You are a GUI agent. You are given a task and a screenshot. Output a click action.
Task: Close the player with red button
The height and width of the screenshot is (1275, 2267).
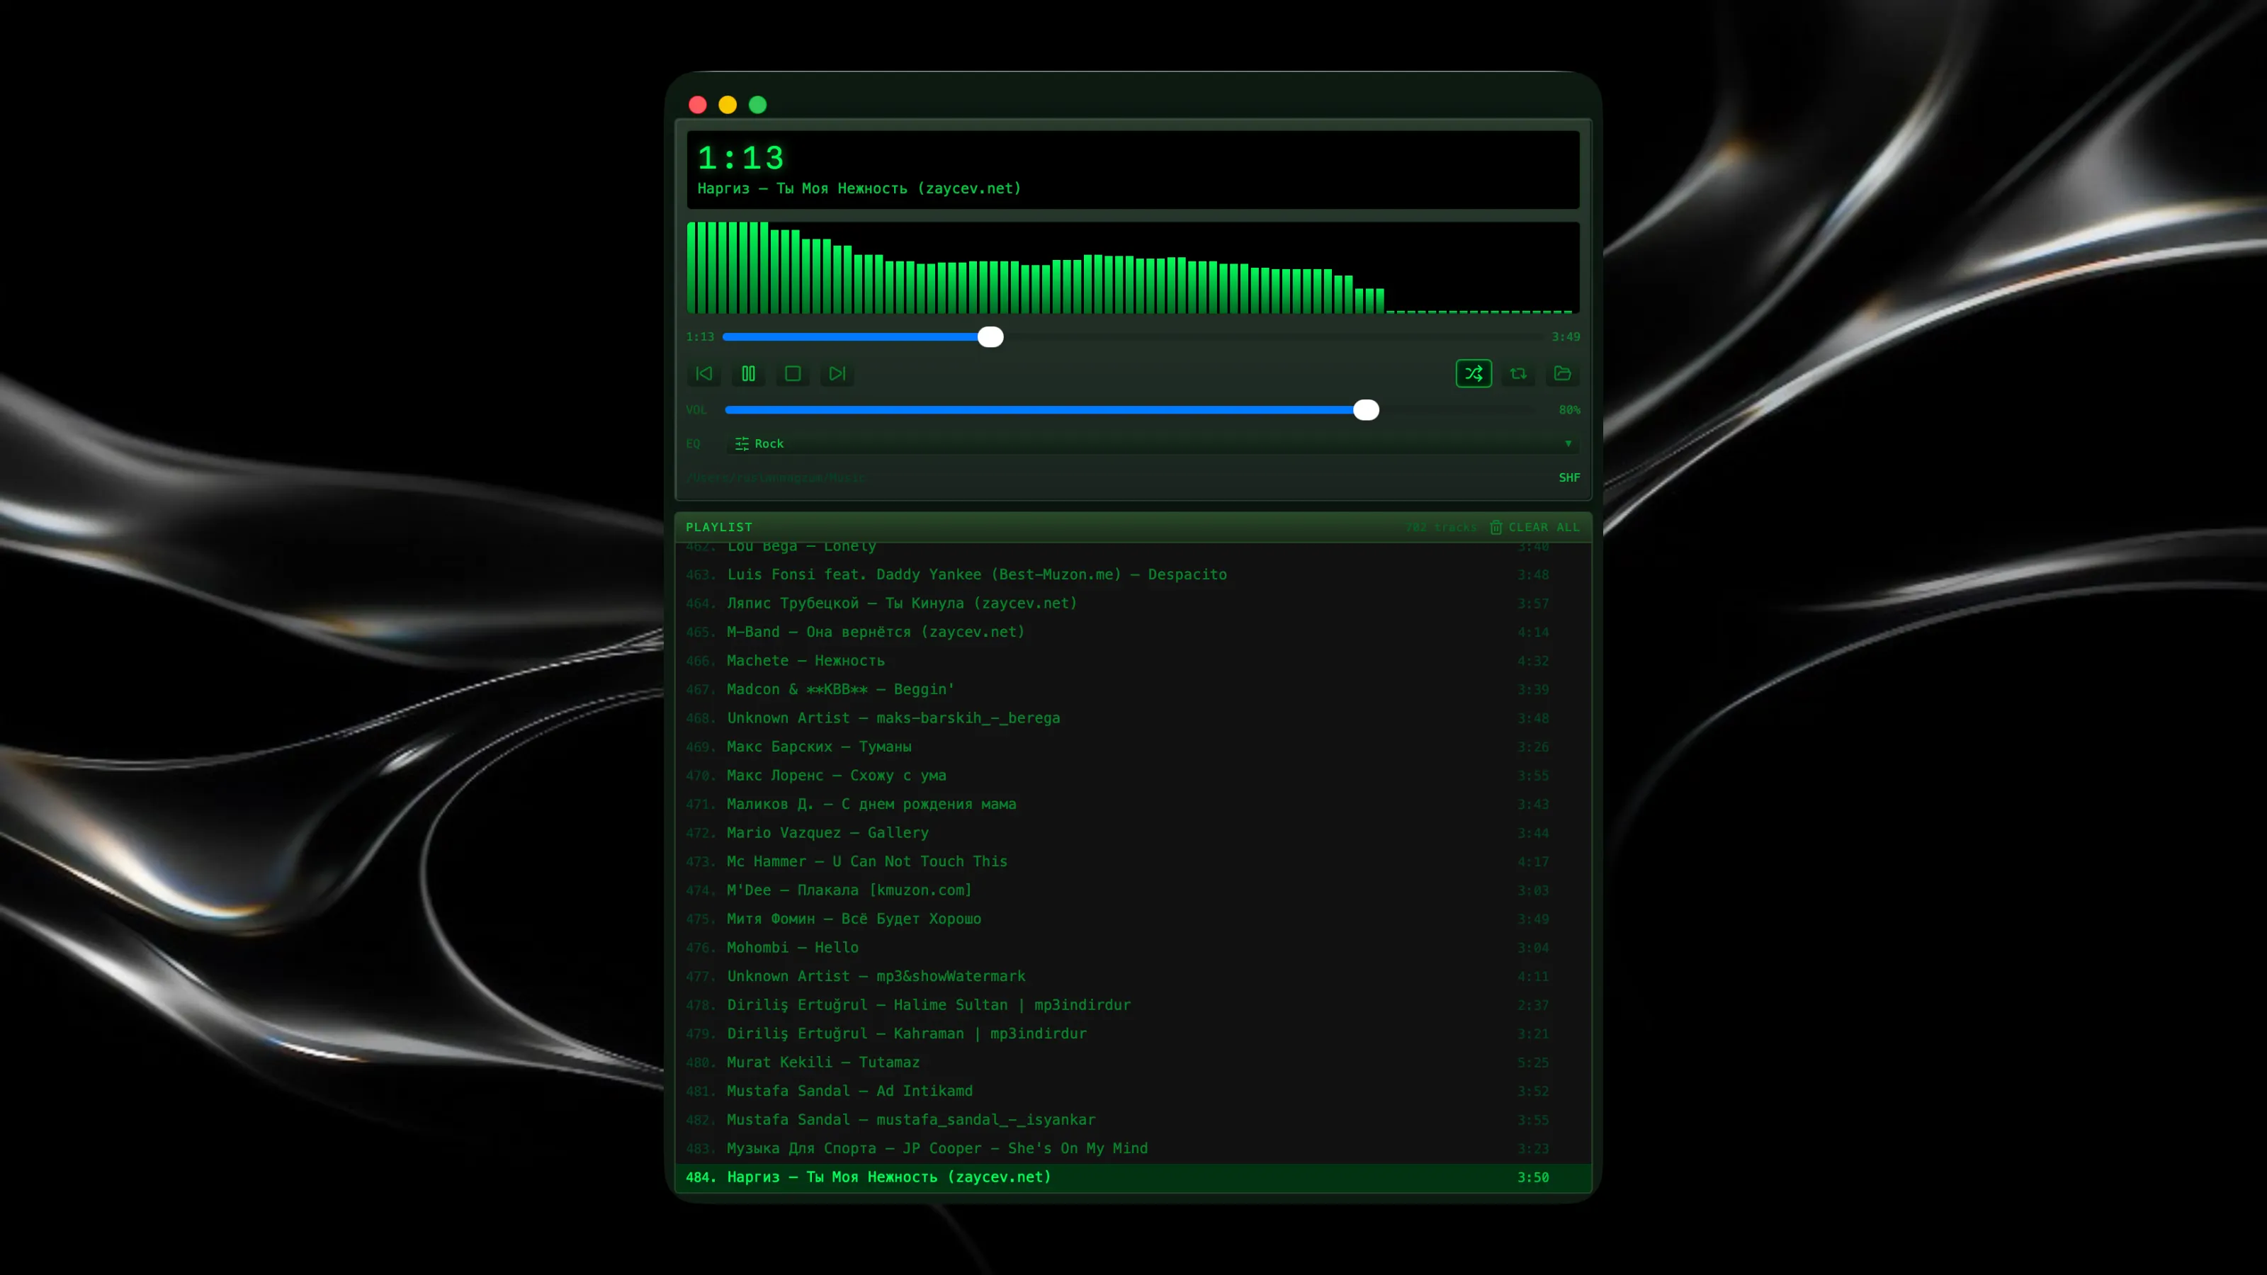tap(698, 105)
